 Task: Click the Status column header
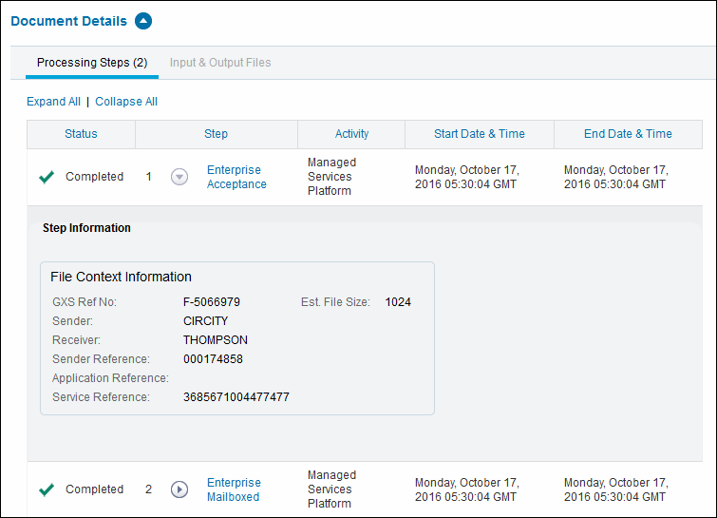(81, 134)
